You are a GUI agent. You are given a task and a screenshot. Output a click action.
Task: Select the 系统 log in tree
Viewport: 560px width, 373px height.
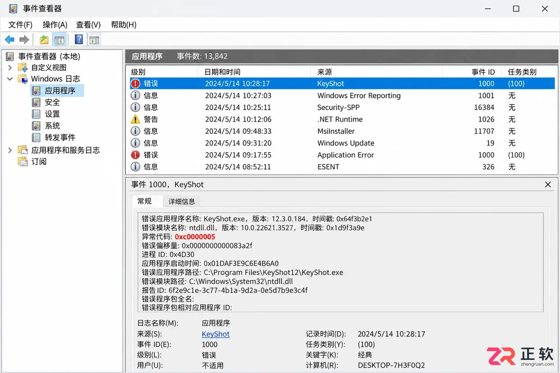(52, 126)
